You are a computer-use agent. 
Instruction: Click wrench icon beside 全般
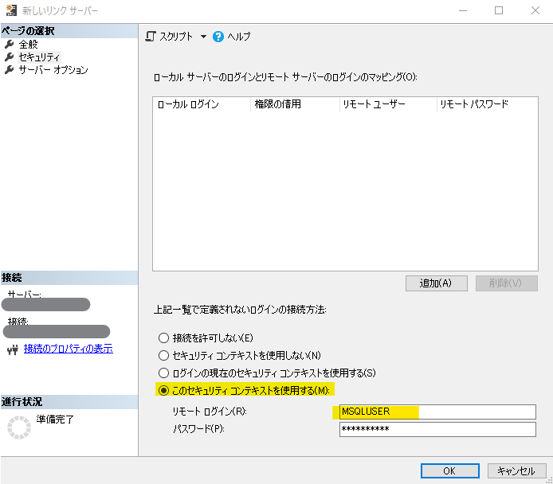coord(10,45)
